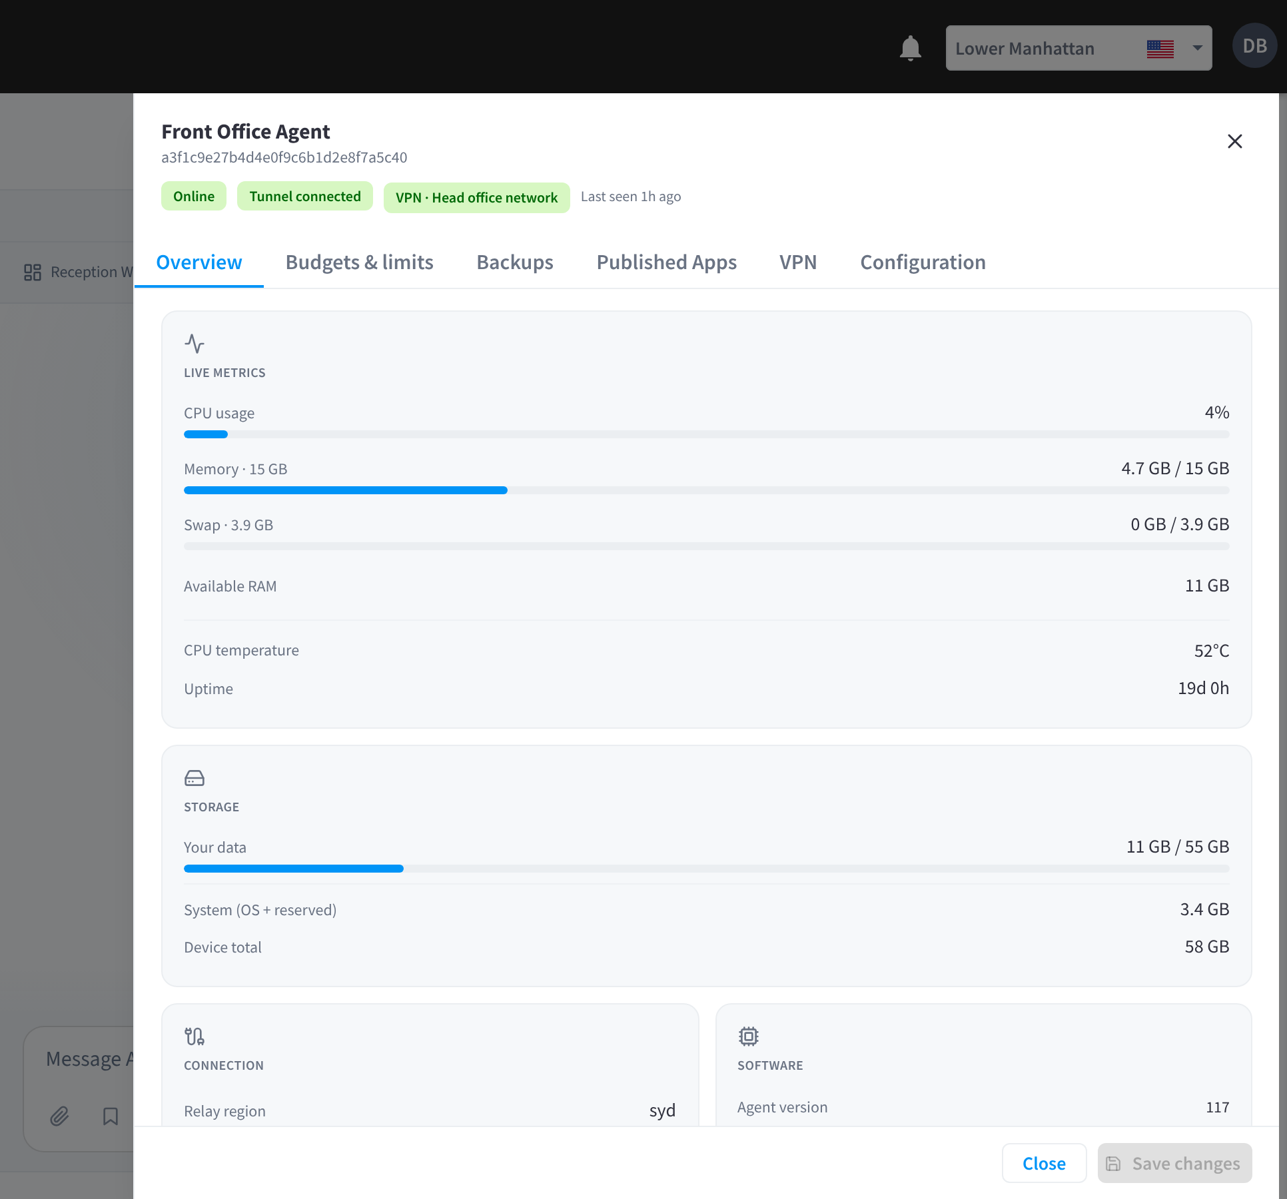Switch to the Backups tab
This screenshot has width=1287, height=1199.
point(514,262)
